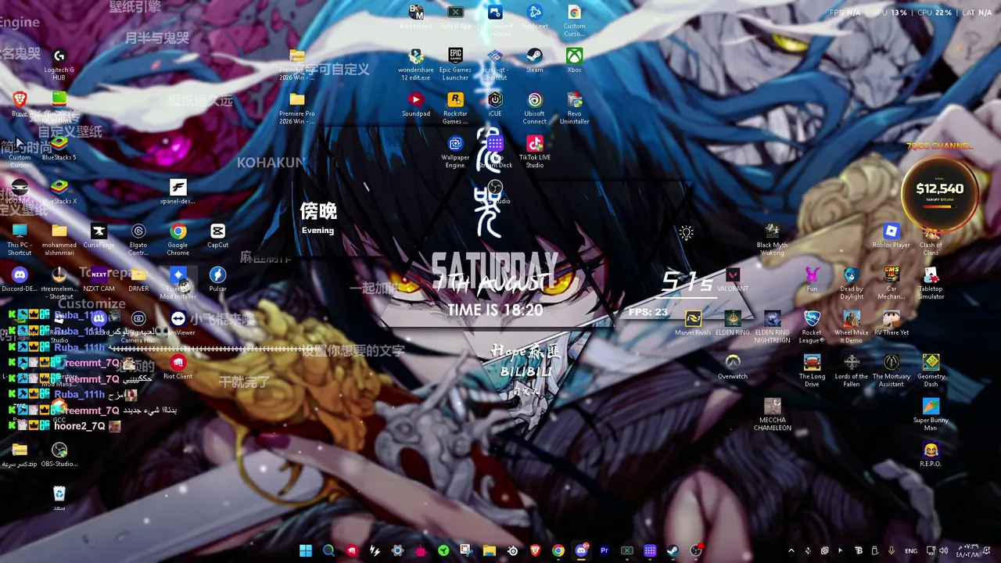Open the OBS-Studio desktop icon

(59, 454)
